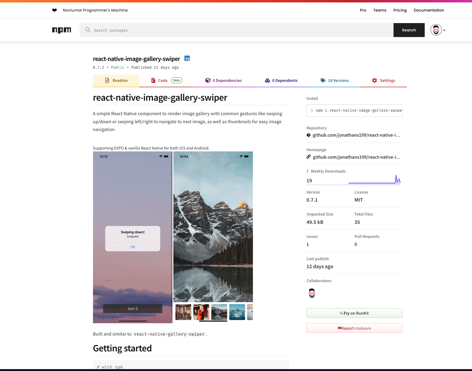Click the install command prompt chevron
The width and height of the screenshot is (472, 371).
[312, 111]
